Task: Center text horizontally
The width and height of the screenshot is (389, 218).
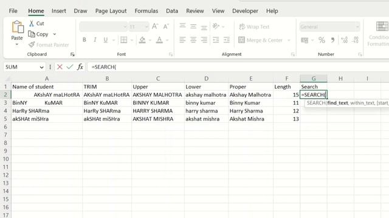Action: point(193,40)
